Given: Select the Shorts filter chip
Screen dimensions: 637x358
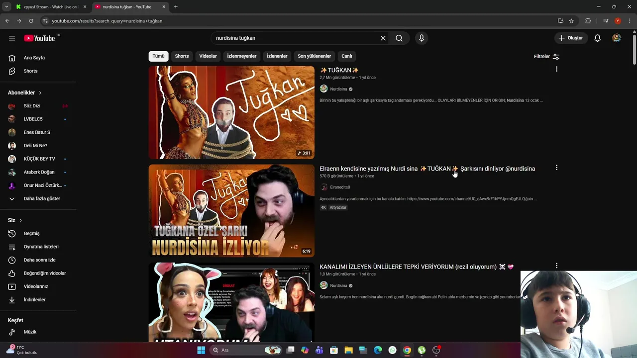Looking at the screenshot, I should click(182, 56).
